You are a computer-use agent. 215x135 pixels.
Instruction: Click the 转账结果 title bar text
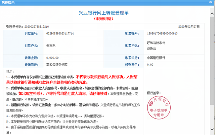coord(8,2)
